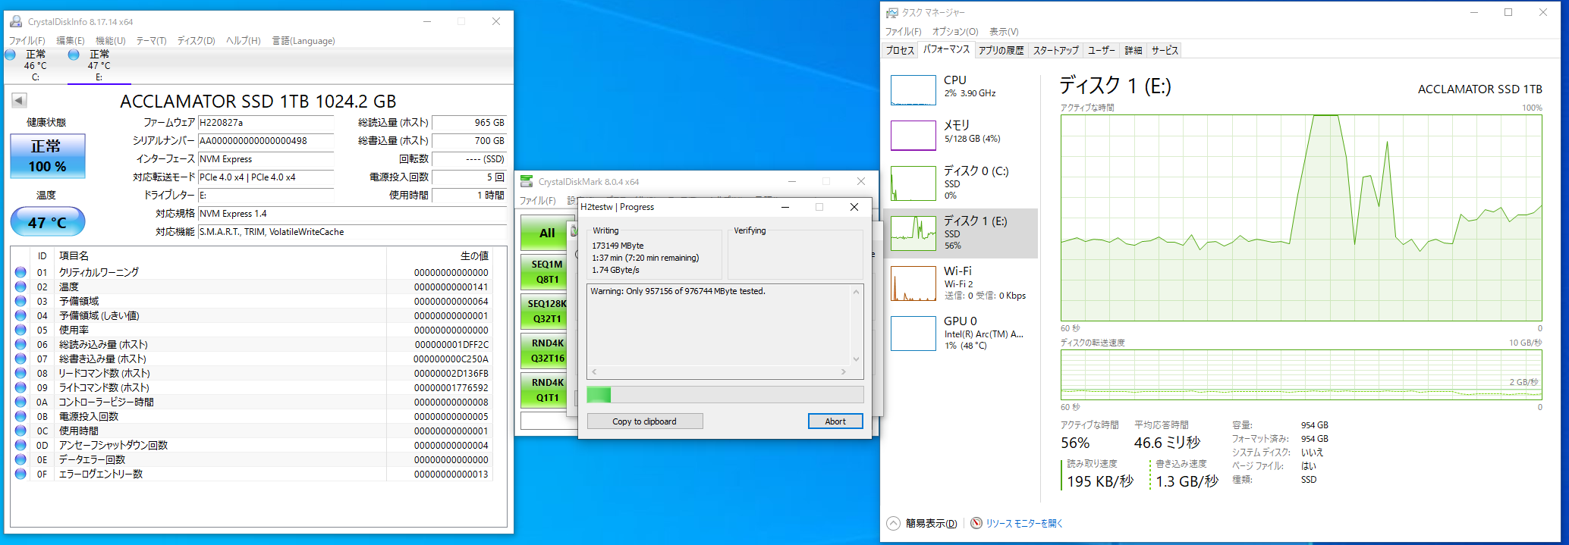
Task: Select the CPU graph thumbnail in Task Manager
Action: pos(913,90)
